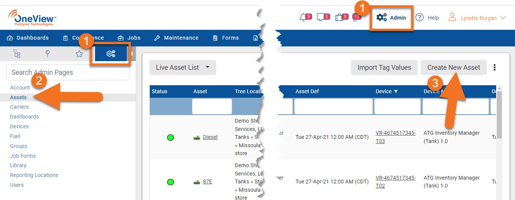Open the three-dot more options menu
The image size is (515, 200).
495,68
